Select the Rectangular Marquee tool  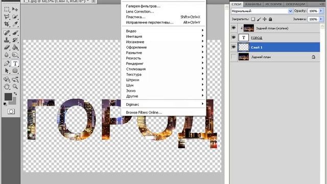7,9
